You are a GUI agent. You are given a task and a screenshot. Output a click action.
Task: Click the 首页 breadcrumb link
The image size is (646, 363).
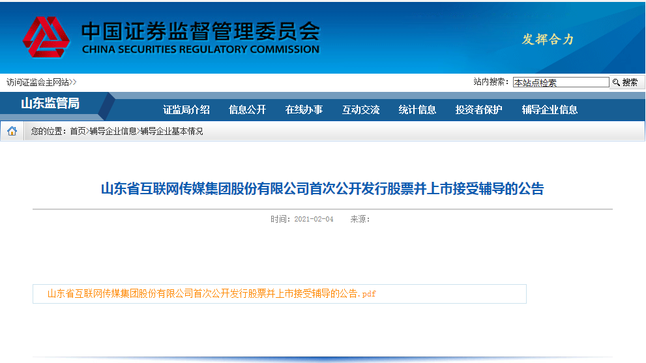point(78,131)
